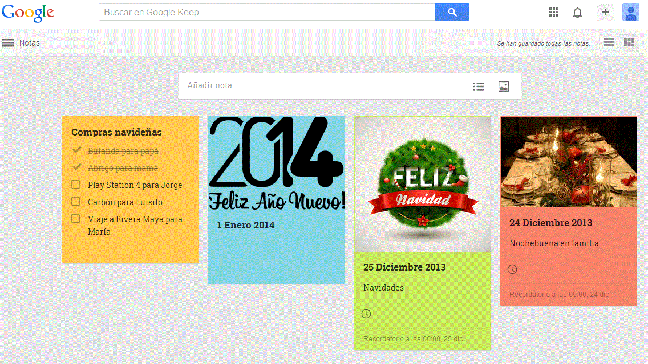Click Viaje a Rivera Maya para María text

click(x=135, y=226)
